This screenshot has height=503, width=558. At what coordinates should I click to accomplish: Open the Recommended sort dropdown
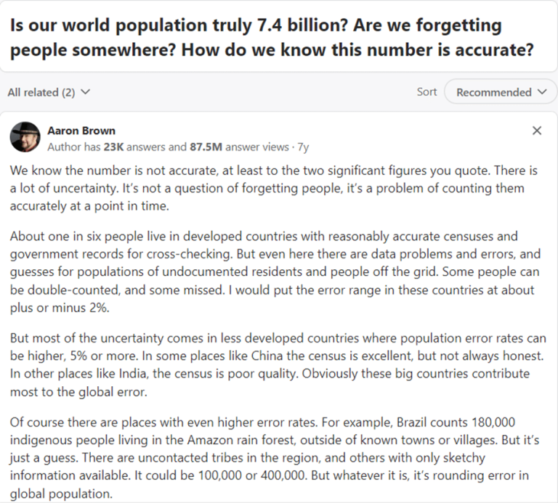[x=501, y=92]
